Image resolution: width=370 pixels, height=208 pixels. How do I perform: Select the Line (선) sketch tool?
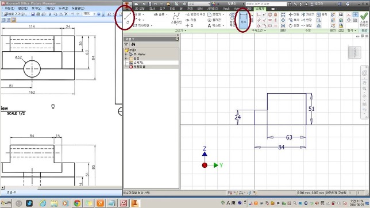(128, 18)
